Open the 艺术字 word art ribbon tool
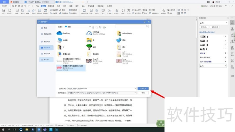 (x=116, y=11)
